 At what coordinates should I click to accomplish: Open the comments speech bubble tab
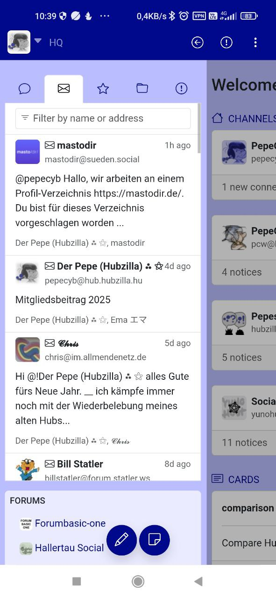(25, 89)
